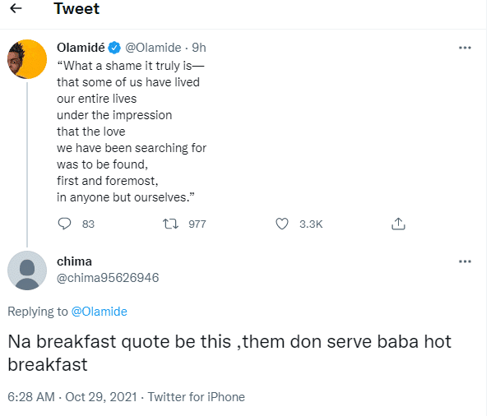The width and height of the screenshot is (500, 416).
Task: Click the back arrow icon
Action: click(x=16, y=9)
